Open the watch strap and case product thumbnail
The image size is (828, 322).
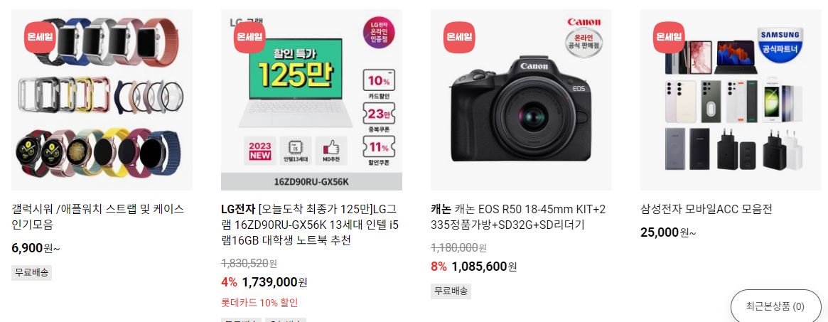tap(102, 100)
